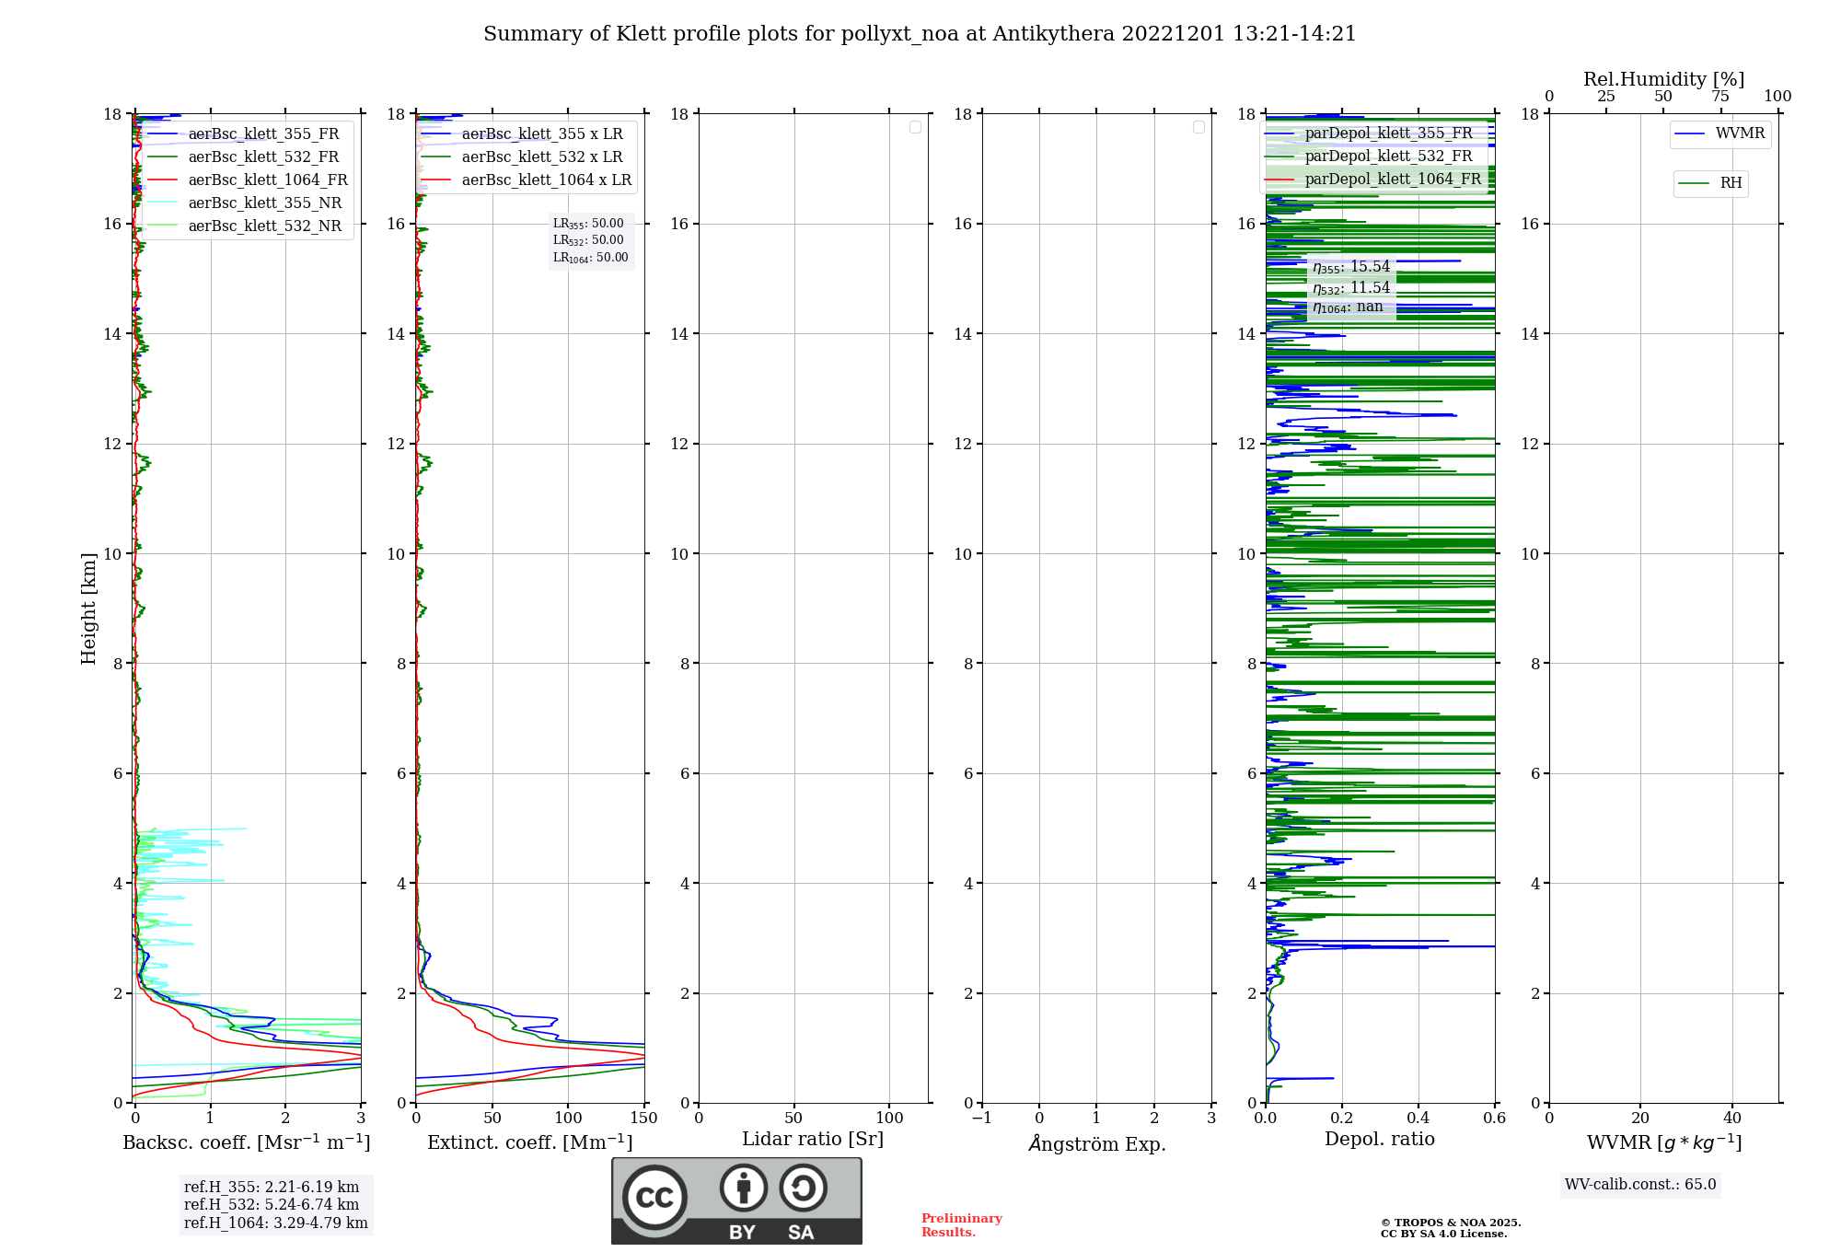Click the SA share-alike circular arrow icon
This screenshot has width=1841, height=1252.
click(803, 1188)
